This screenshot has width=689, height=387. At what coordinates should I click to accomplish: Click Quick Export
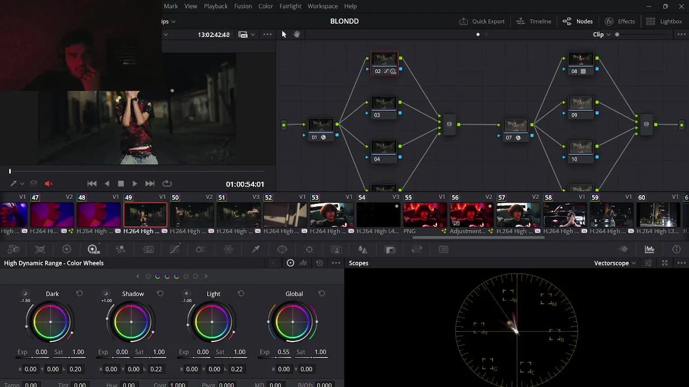(x=482, y=21)
